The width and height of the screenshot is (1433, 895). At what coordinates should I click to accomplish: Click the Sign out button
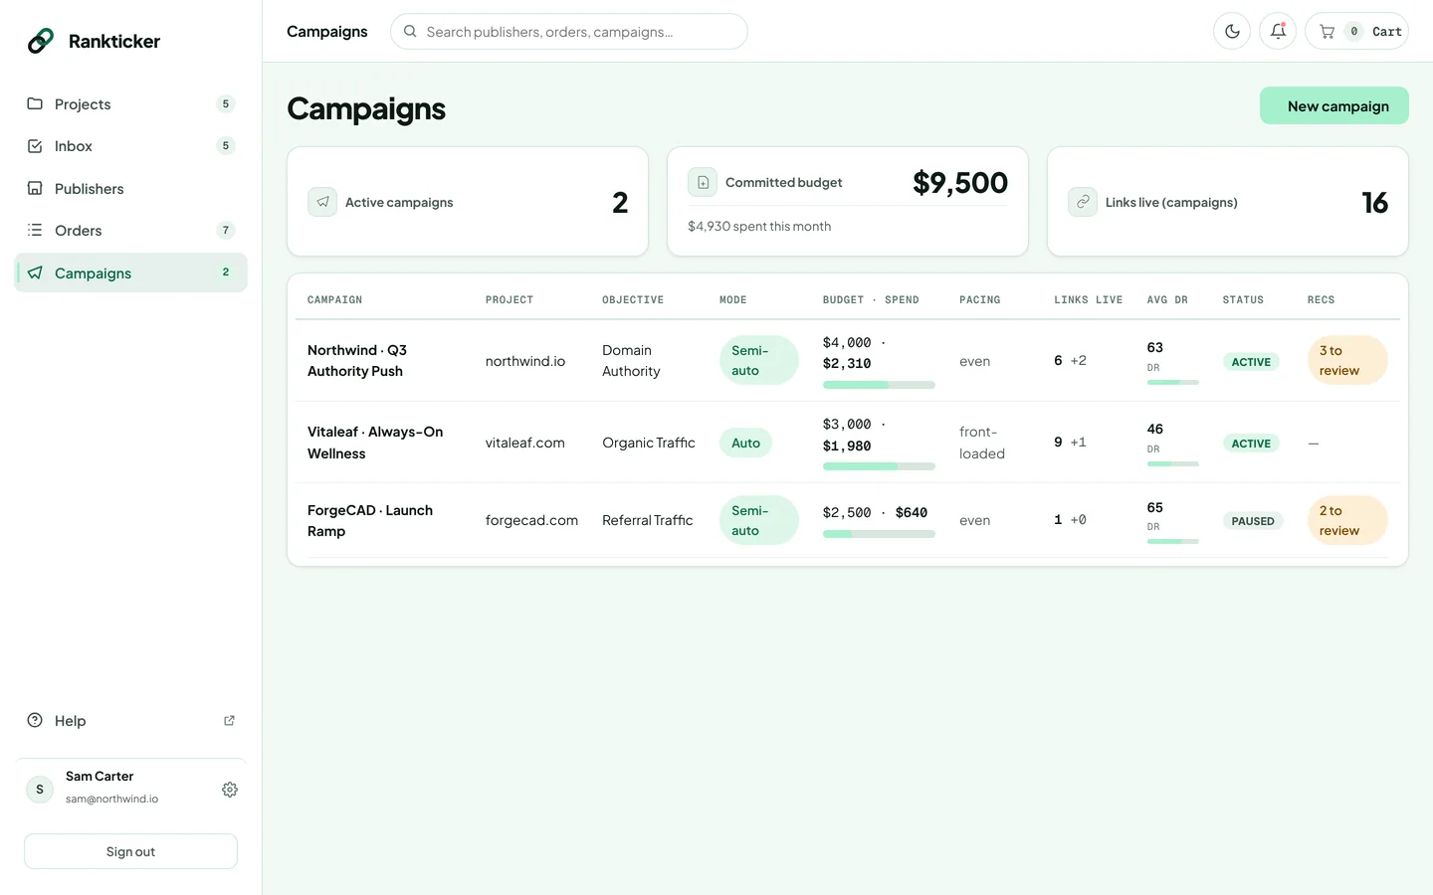[x=130, y=851]
